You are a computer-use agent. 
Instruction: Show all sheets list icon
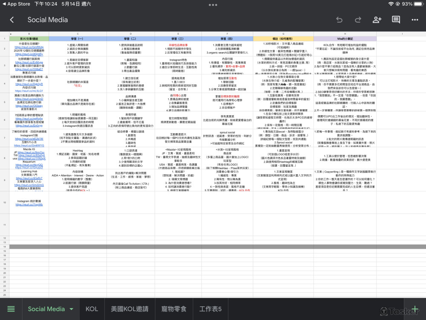(x=11, y=309)
